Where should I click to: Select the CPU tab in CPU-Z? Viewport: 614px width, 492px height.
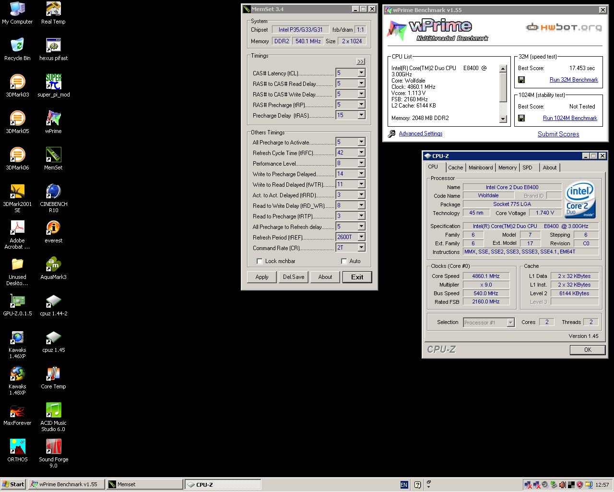433,167
